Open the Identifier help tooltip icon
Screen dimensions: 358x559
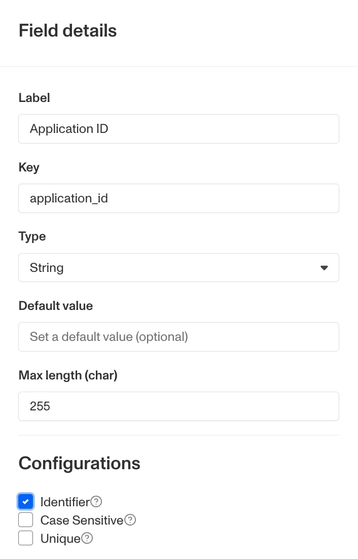[x=96, y=502]
